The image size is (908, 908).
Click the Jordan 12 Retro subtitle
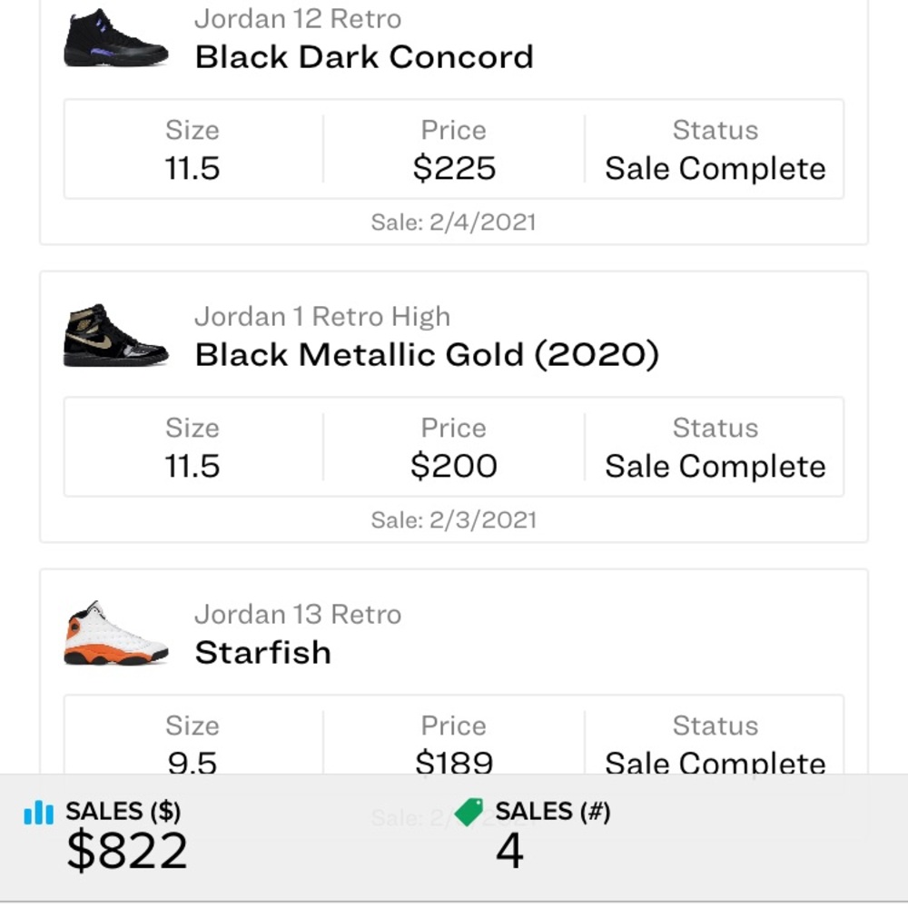298,18
